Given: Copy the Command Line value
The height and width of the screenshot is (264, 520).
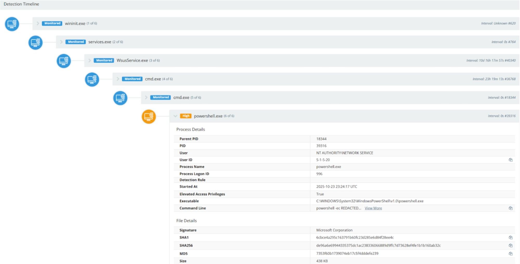Looking at the screenshot, I should [510, 208].
